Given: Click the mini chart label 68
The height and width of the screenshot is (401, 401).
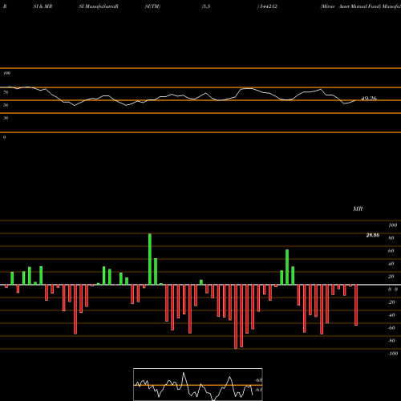Looking at the screenshot, I should pos(258,380).
